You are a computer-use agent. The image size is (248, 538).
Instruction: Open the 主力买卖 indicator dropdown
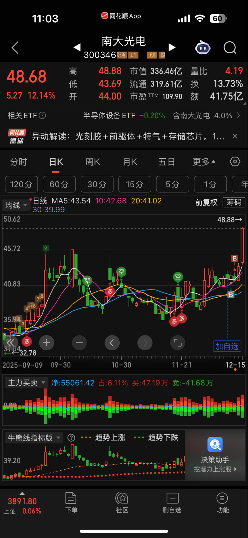(x=26, y=383)
